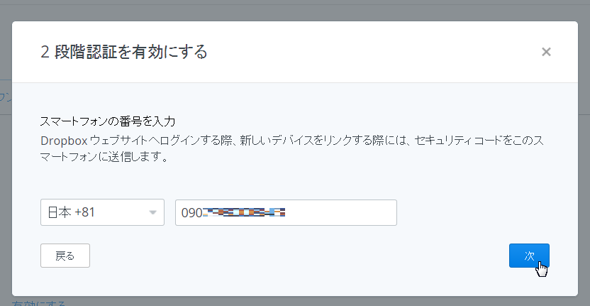Click the スマートフォンの番号を入力 heading

(108, 121)
